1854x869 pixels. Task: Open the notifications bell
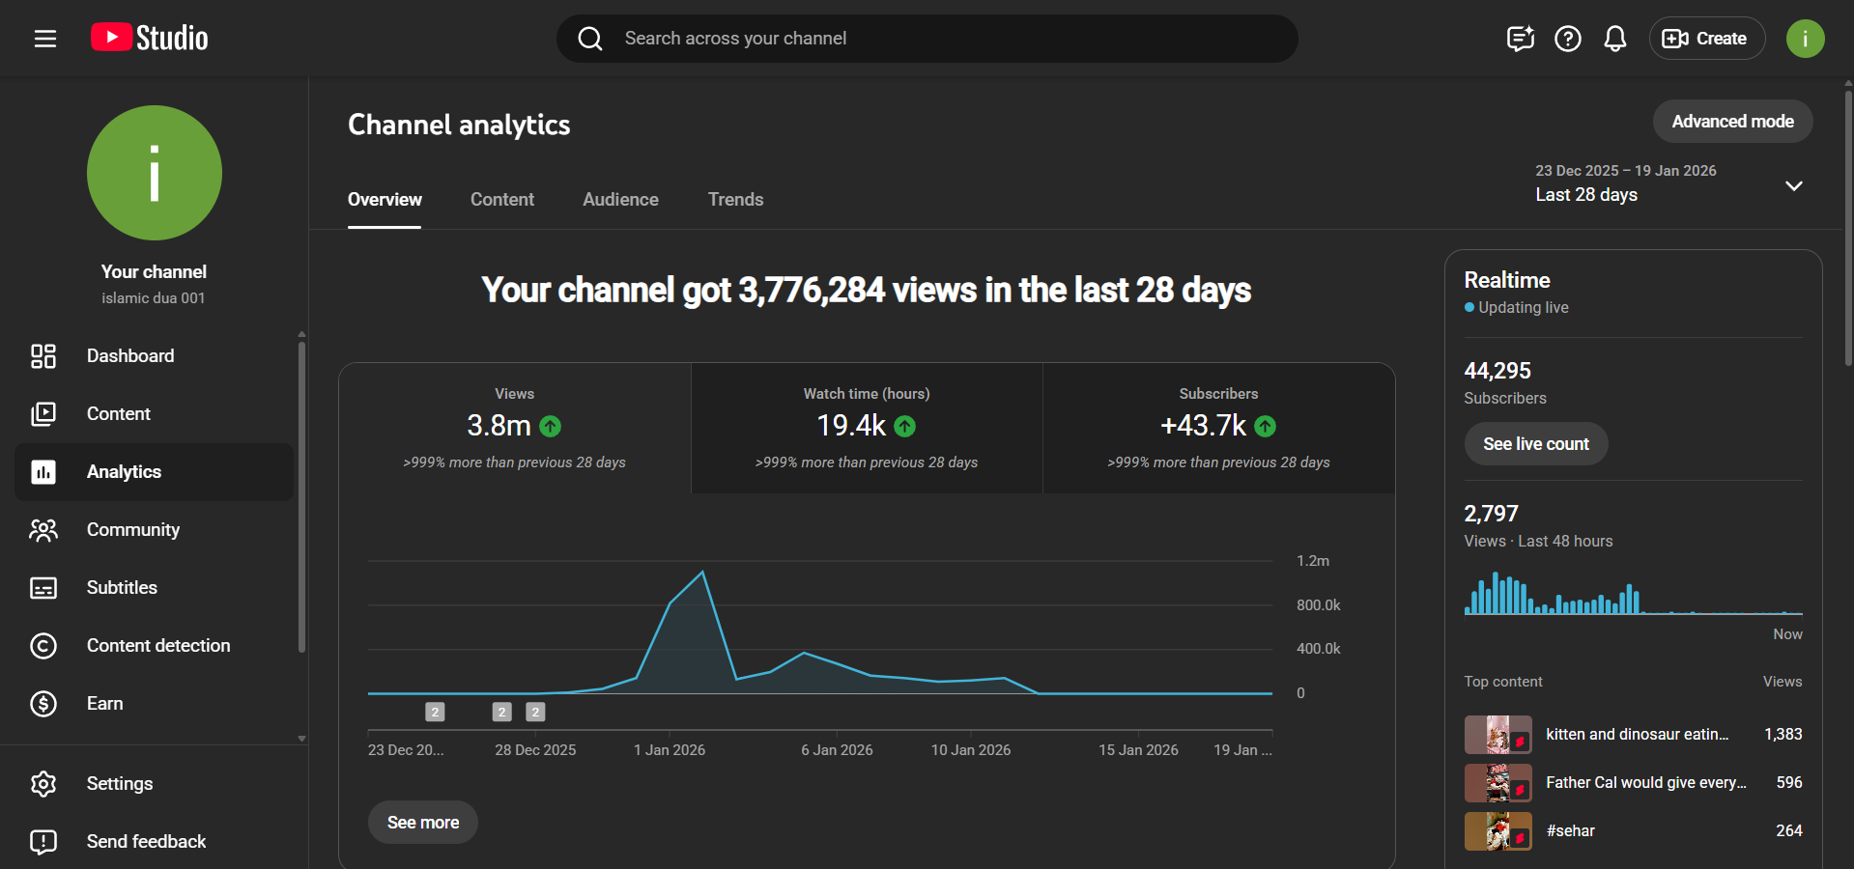(1614, 39)
